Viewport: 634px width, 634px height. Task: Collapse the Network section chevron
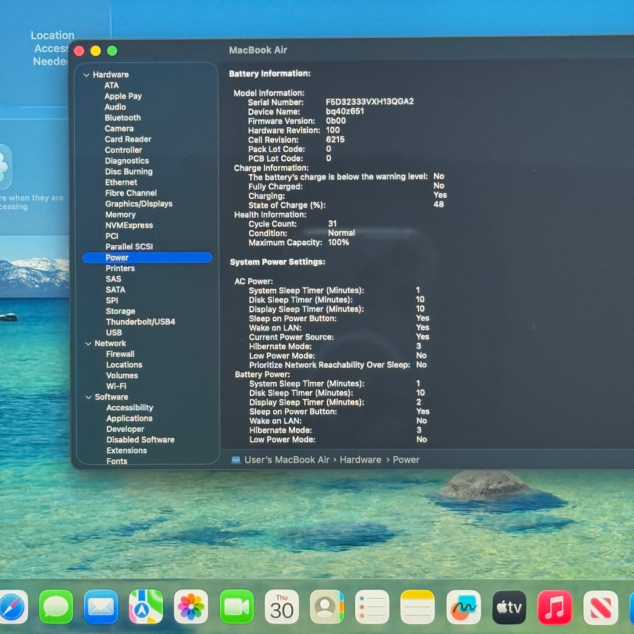tap(88, 344)
